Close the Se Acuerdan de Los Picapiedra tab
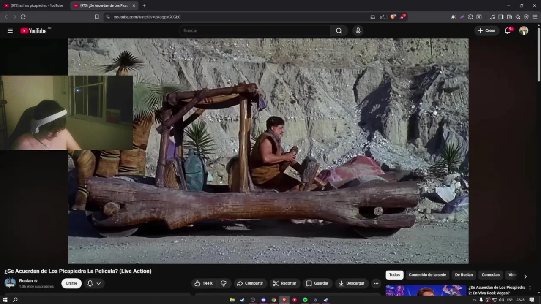This screenshot has height=304, width=541. pos(134,5)
